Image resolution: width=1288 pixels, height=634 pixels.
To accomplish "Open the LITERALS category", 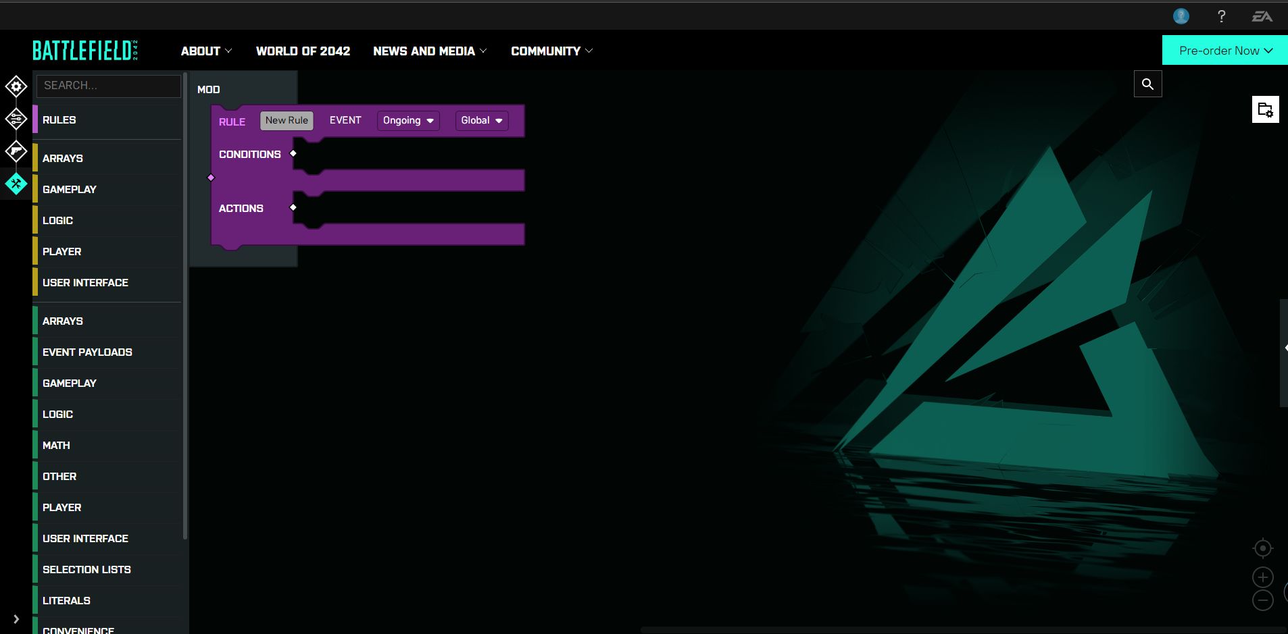I will [107, 600].
